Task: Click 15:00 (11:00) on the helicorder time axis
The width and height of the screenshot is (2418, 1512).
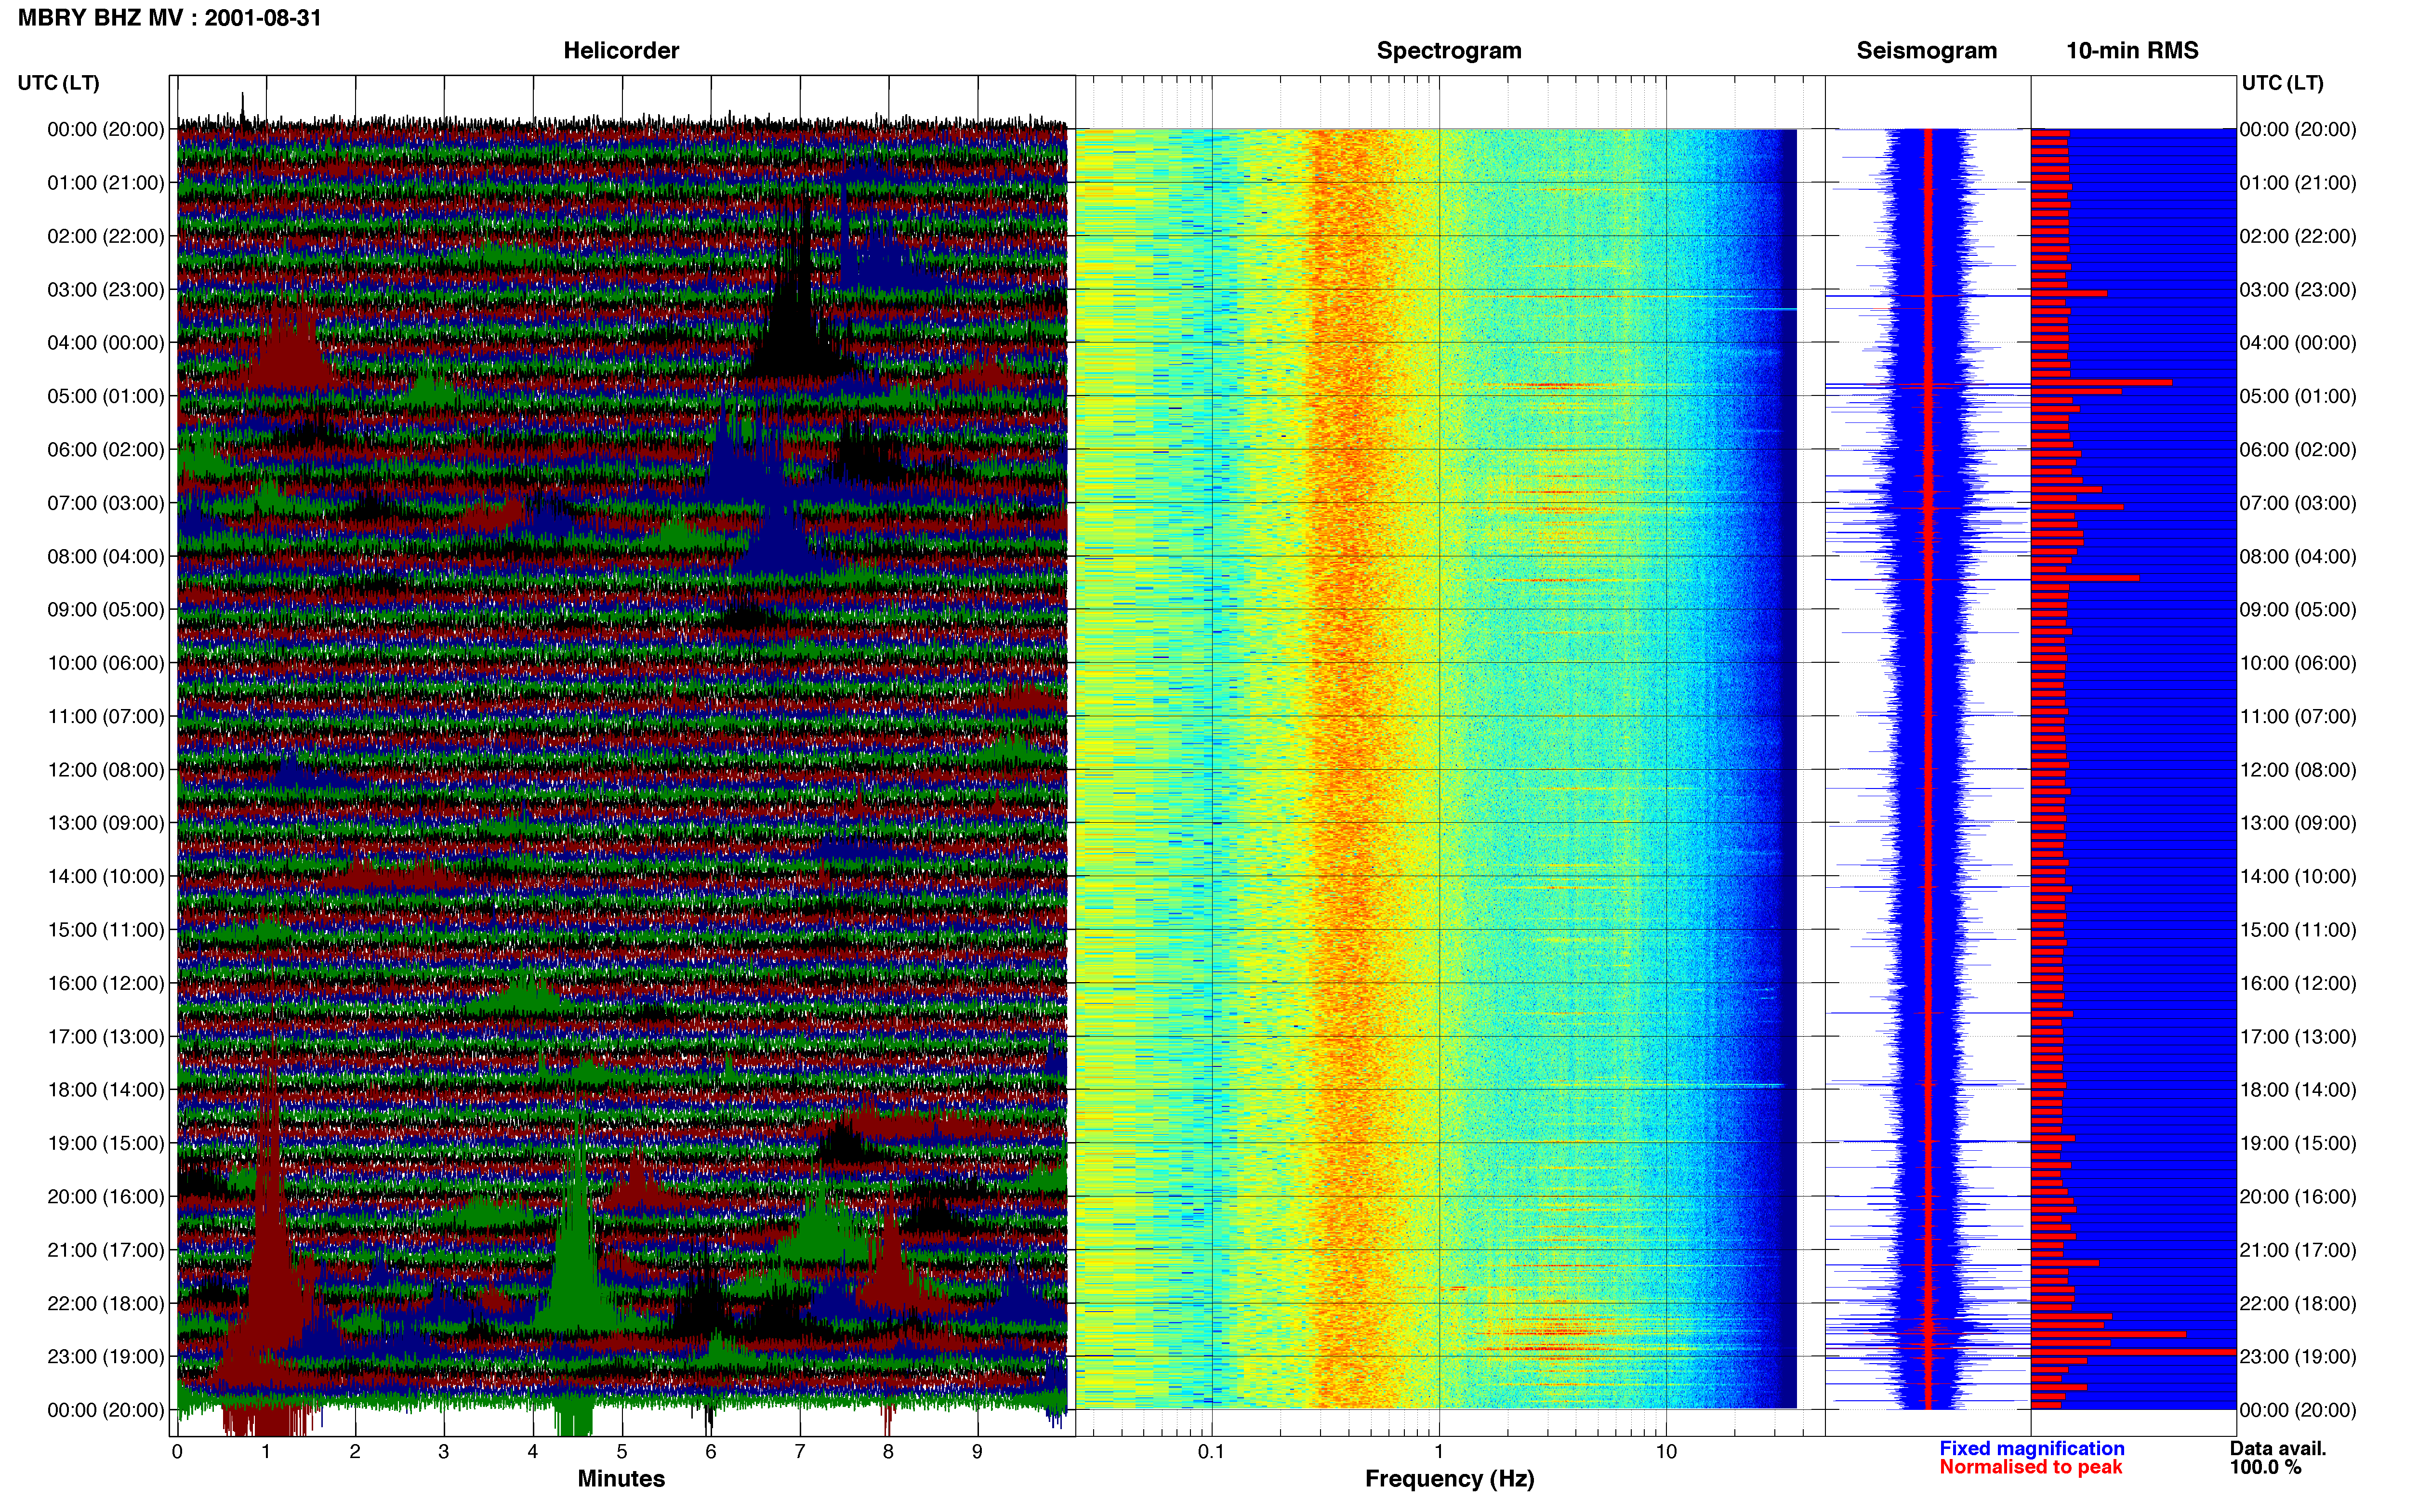Action: (x=106, y=930)
